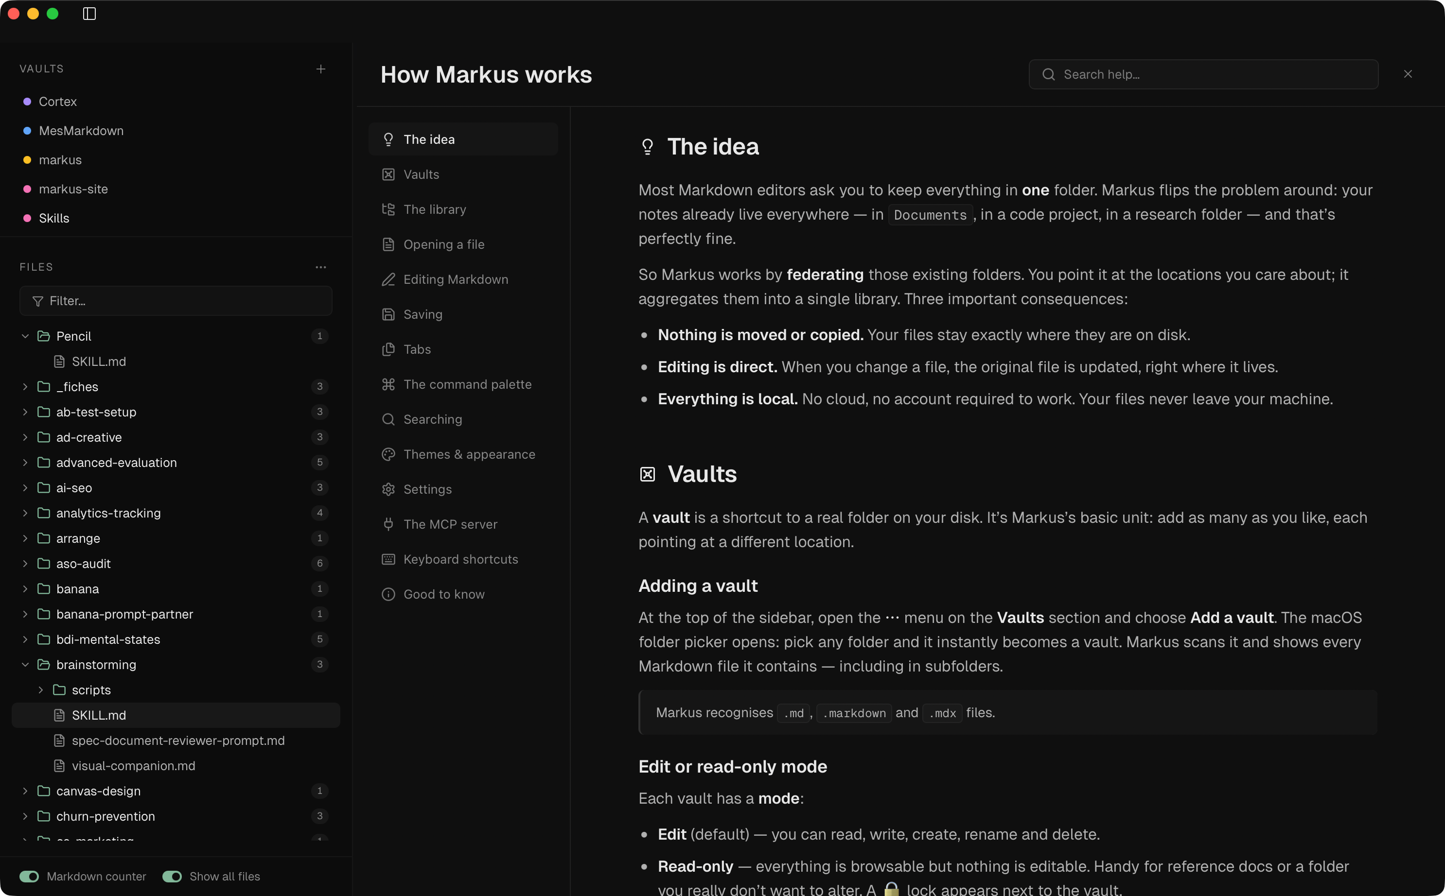Expand the ad-creative folder

(x=25, y=437)
